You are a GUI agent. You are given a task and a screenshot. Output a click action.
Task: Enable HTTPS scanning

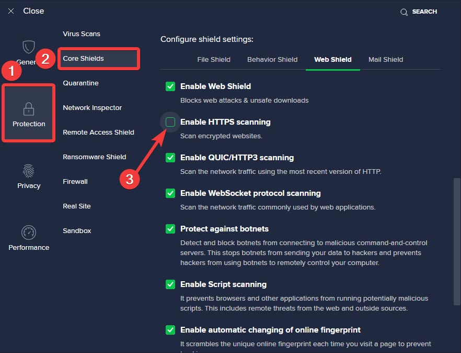170,122
